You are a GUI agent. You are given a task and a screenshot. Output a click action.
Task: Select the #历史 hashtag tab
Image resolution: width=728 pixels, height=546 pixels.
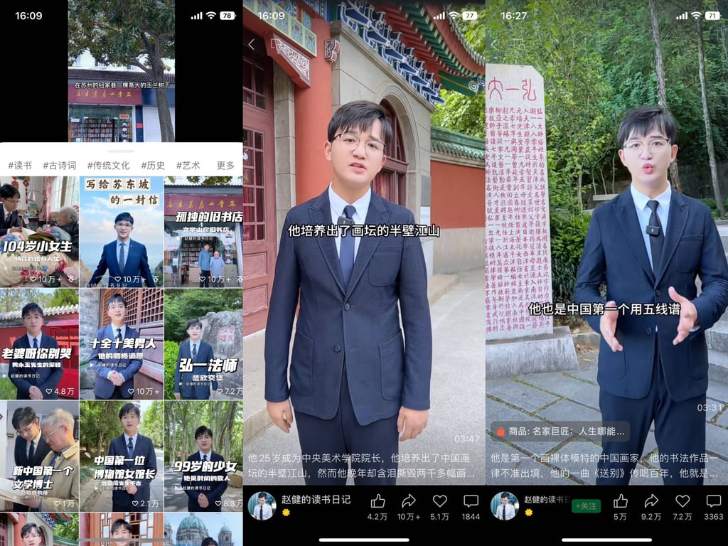pyautogui.click(x=153, y=165)
